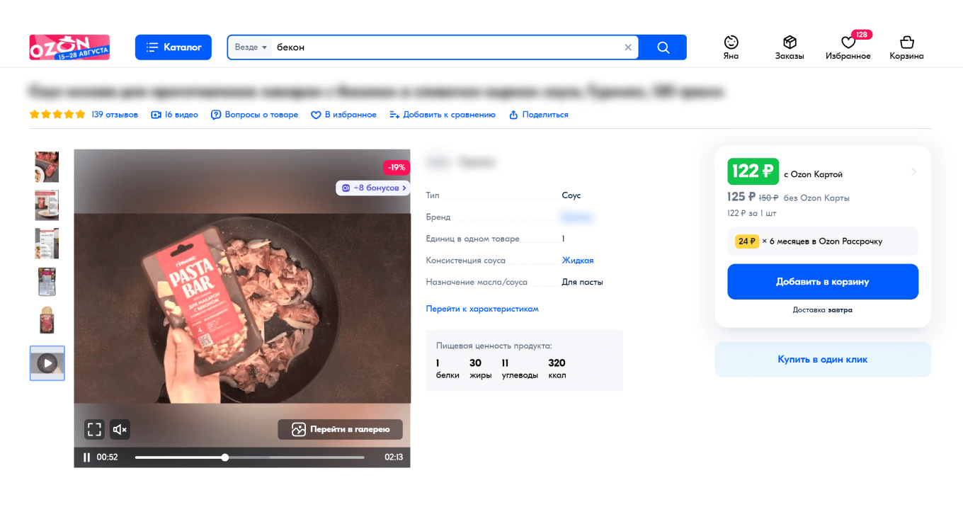Click the 125 ₽ price without card
This screenshot has height=507, width=963.
coord(741,198)
